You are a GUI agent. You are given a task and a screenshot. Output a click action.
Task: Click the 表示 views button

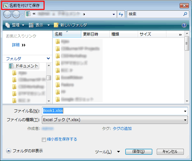pyautogui.click(x=36, y=25)
